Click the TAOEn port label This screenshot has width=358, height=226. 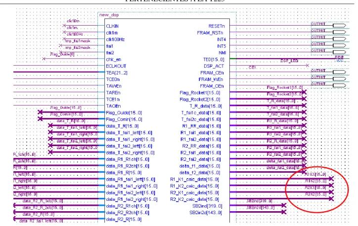pos(113,106)
